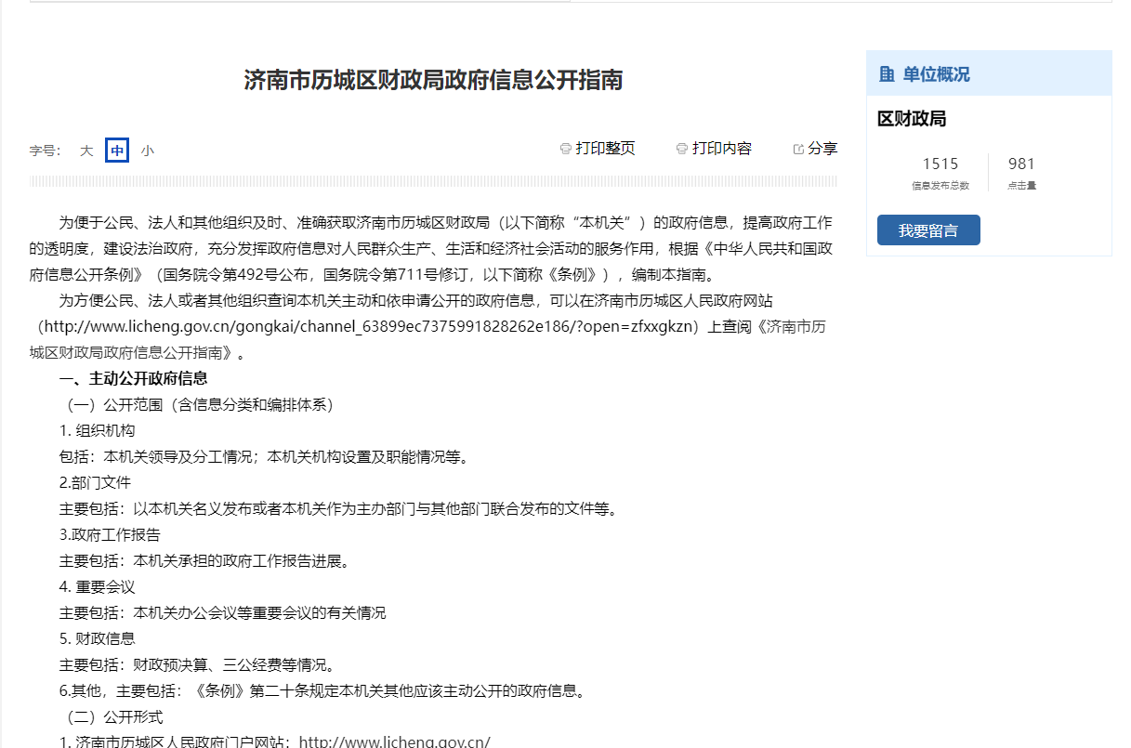Image resolution: width=1131 pixels, height=748 pixels.
Task: Click the share icon beside 分享
Action: [x=798, y=149]
